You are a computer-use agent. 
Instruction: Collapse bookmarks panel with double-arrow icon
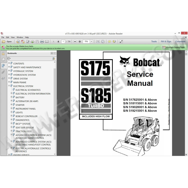pyautogui.click(x=52, y=53)
